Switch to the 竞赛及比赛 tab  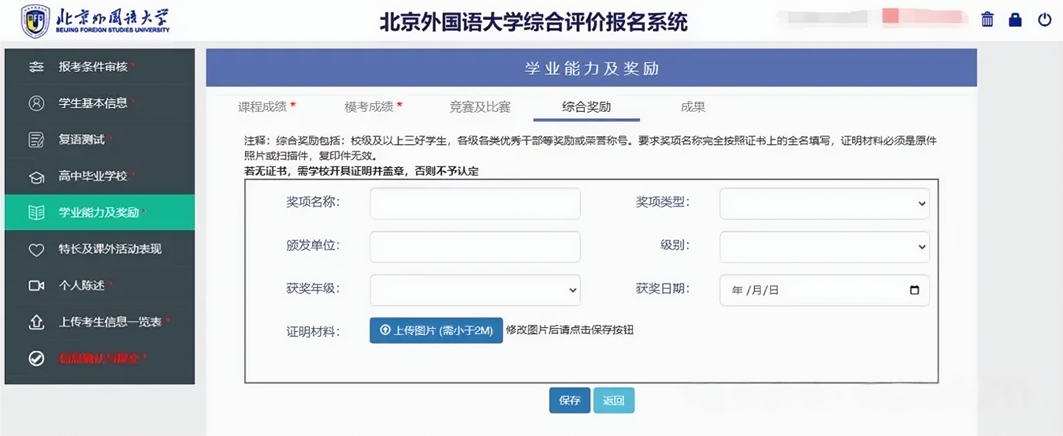click(x=480, y=107)
